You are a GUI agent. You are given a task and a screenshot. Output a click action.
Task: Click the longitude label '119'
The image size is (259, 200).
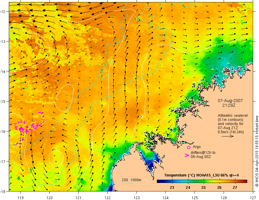click(x=20, y=198)
